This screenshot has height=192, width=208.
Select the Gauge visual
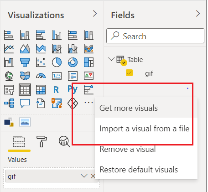point(41,76)
